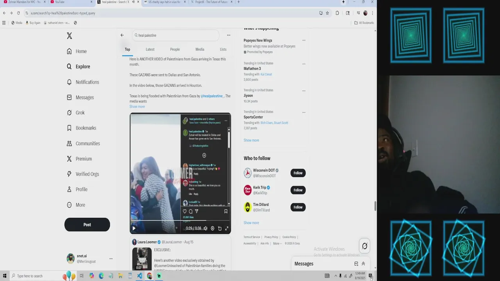Image resolution: width=500 pixels, height=281 pixels.
Task: Open Profile person icon in sidebar
Action: (69, 189)
